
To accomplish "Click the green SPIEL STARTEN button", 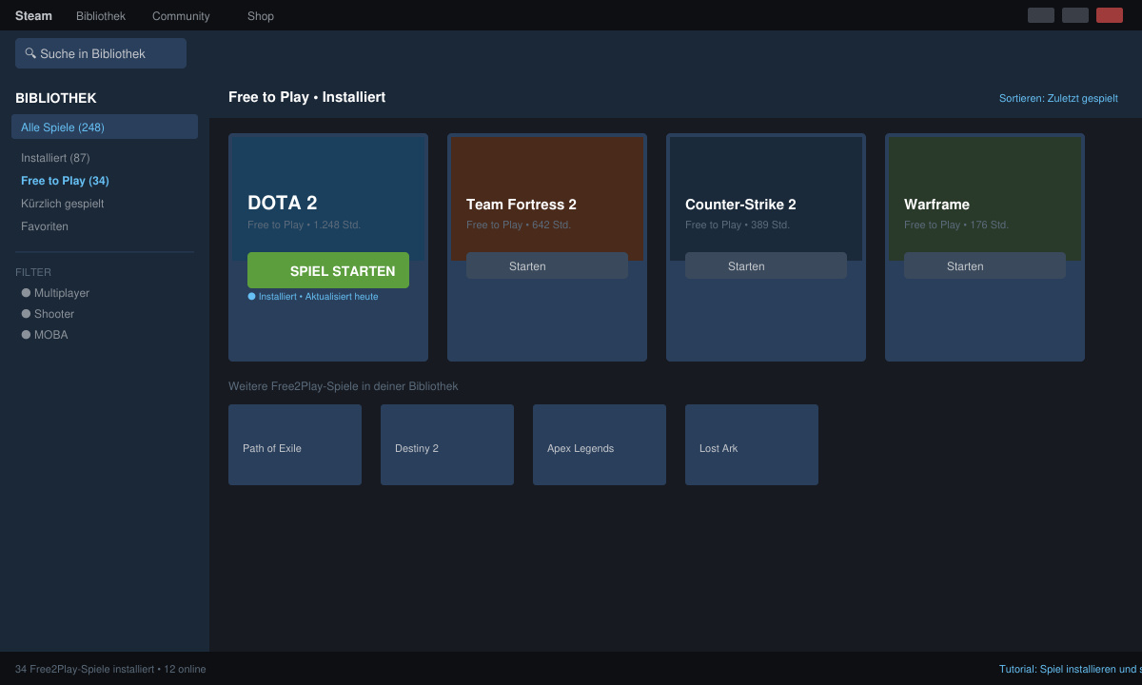I will [328, 270].
